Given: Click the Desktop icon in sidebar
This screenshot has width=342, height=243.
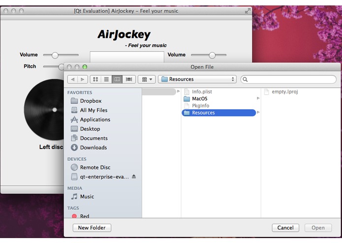Looking at the screenshot, I should pyautogui.click(x=74, y=129).
